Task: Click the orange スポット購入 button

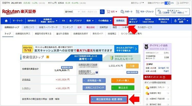Action: pos(123,81)
